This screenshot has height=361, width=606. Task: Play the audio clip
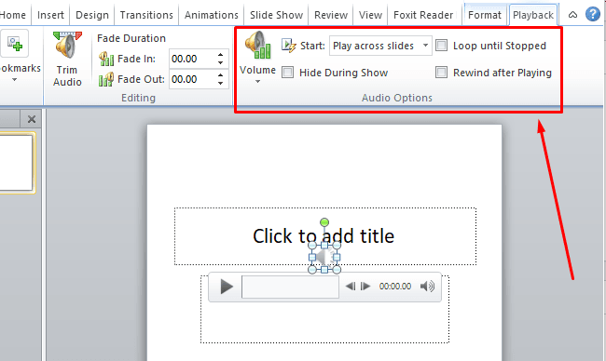227,287
